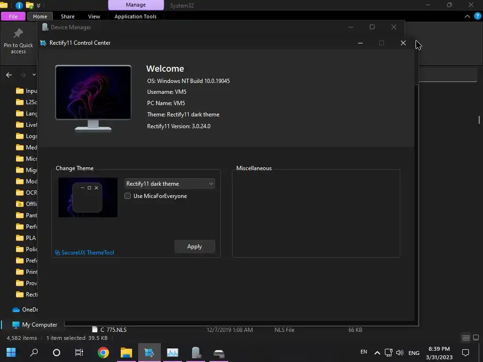The width and height of the screenshot is (483, 362).
Task: Select the Offli folder in navigation pane
Action: click(x=26, y=204)
